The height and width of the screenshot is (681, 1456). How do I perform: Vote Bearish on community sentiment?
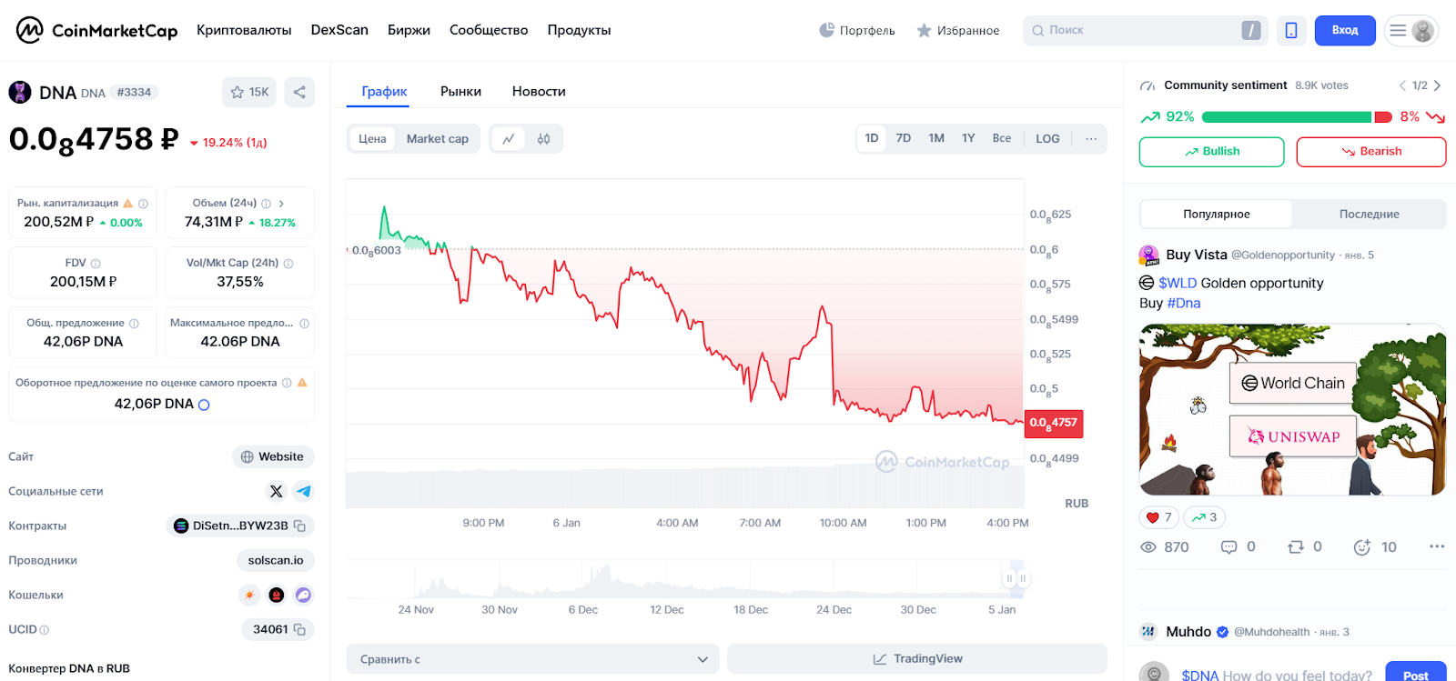pos(1371,152)
